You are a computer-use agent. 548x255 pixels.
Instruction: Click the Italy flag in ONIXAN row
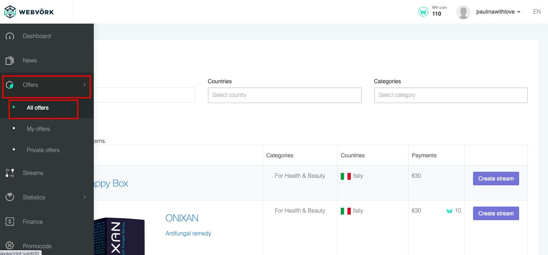pyautogui.click(x=346, y=211)
